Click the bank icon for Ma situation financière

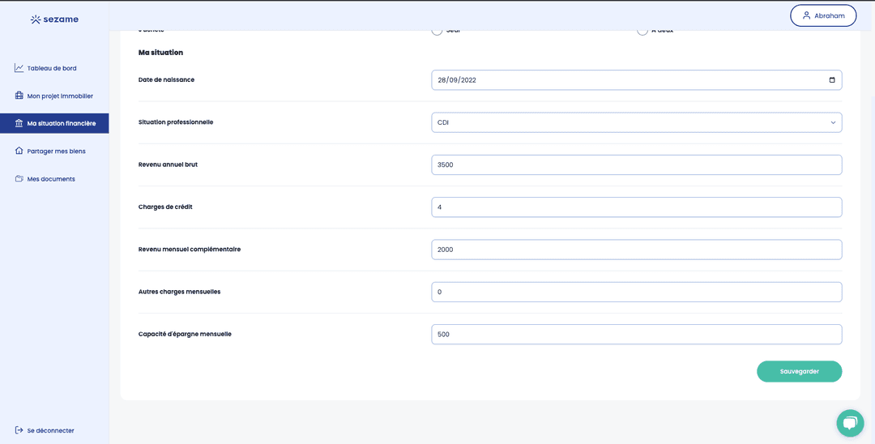pos(19,123)
